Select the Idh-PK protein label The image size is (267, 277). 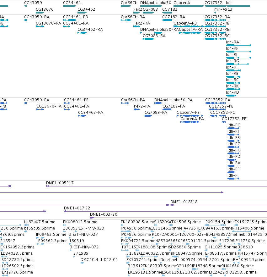pyautogui.click(x=234, y=150)
